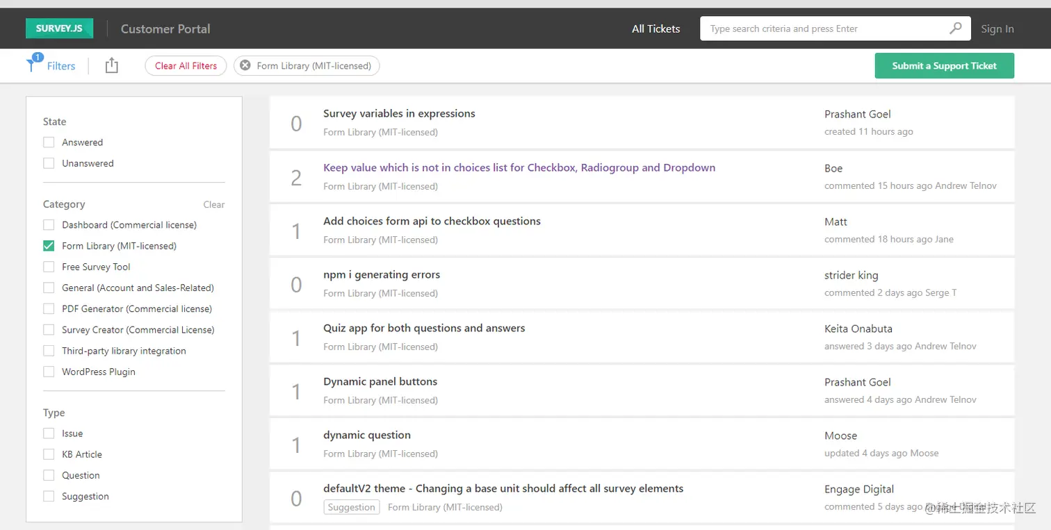The width and height of the screenshot is (1051, 530).
Task: Click 'created 11 hours ago' text
Action: point(869,131)
